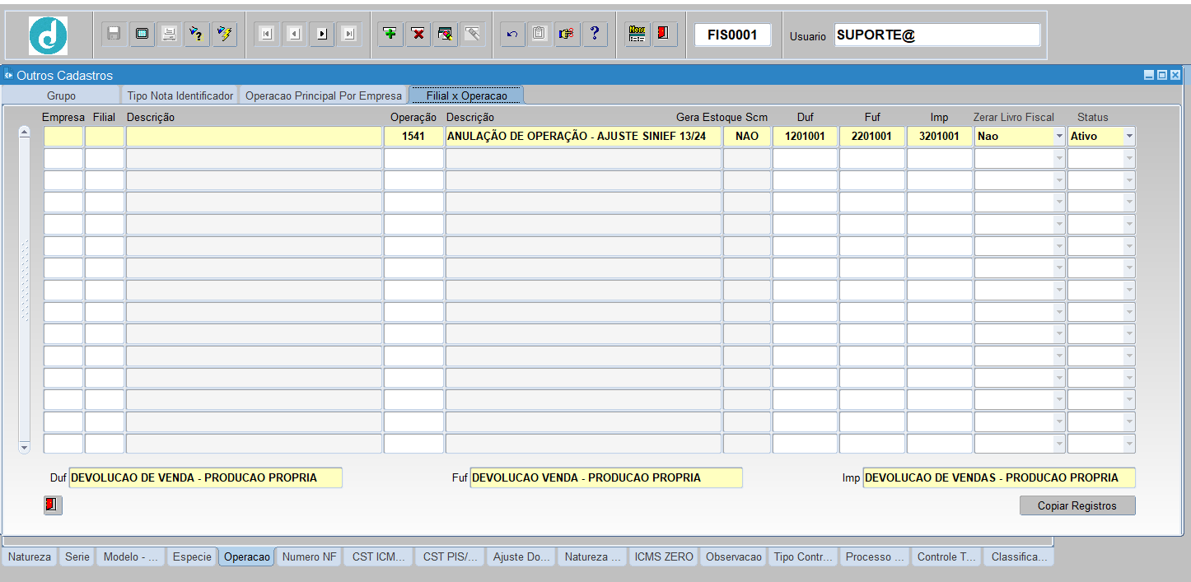The image size is (1191, 582).
Task: Click the record scrollbar down arrow
Action: [24, 447]
